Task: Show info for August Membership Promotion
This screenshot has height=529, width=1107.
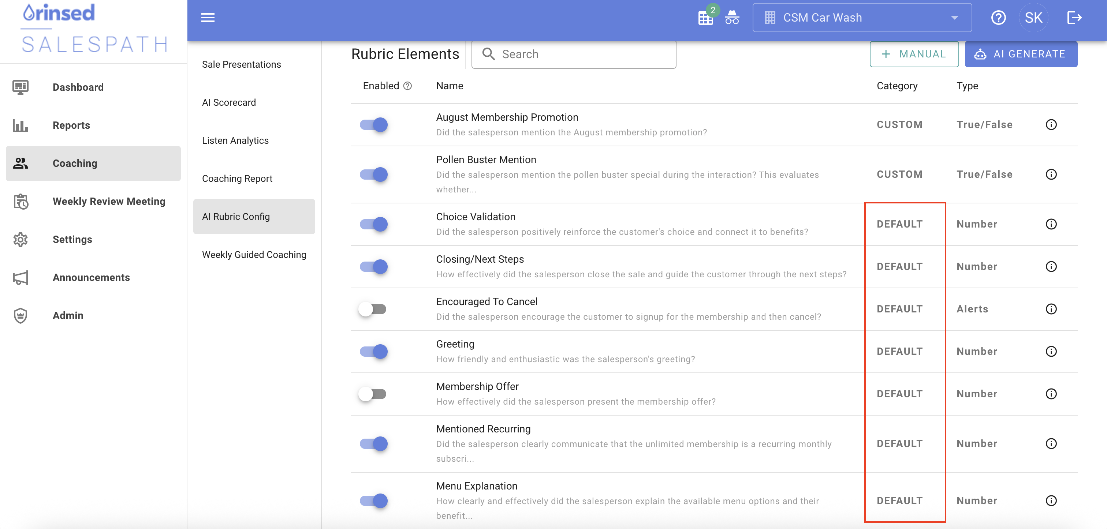Action: (x=1051, y=124)
